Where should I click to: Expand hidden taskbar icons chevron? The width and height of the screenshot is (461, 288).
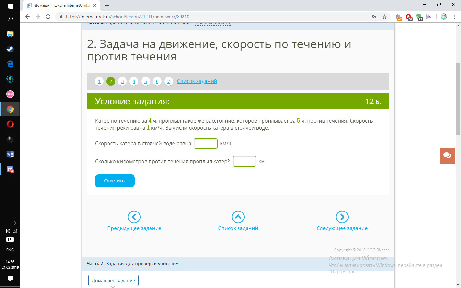(15, 223)
